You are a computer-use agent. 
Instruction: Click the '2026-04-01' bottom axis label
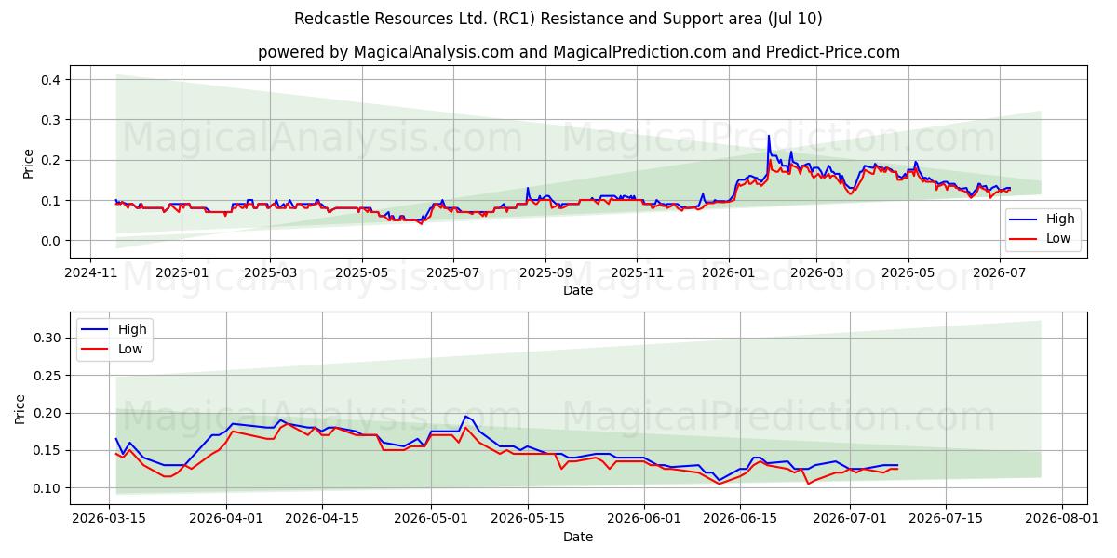(227, 521)
